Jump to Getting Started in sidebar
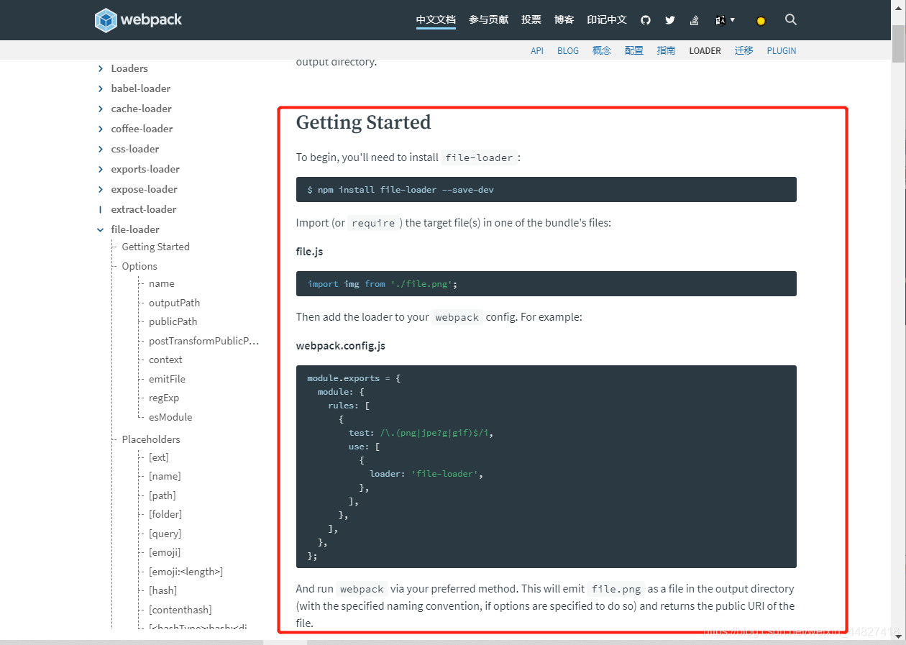Viewport: 906px width, 645px height. tap(156, 247)
